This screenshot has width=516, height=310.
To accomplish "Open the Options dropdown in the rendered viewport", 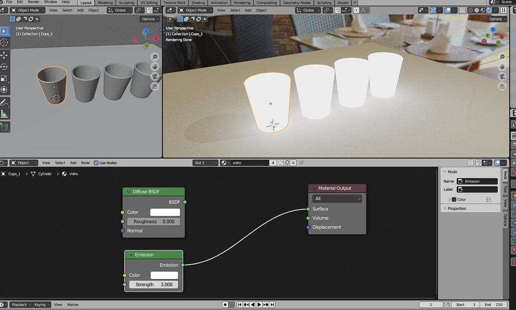I will coord(497,19).
